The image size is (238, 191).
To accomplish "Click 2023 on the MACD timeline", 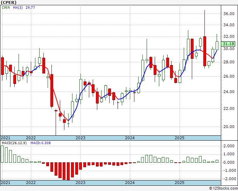I will pos(80,183).
